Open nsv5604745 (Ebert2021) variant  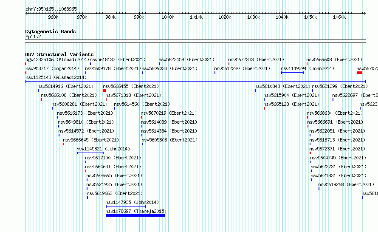[x=338, y=158]
